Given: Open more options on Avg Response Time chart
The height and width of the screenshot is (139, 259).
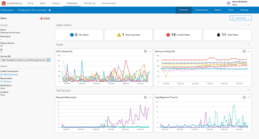Looking at the screenshot, I should [x=249, y=98].
